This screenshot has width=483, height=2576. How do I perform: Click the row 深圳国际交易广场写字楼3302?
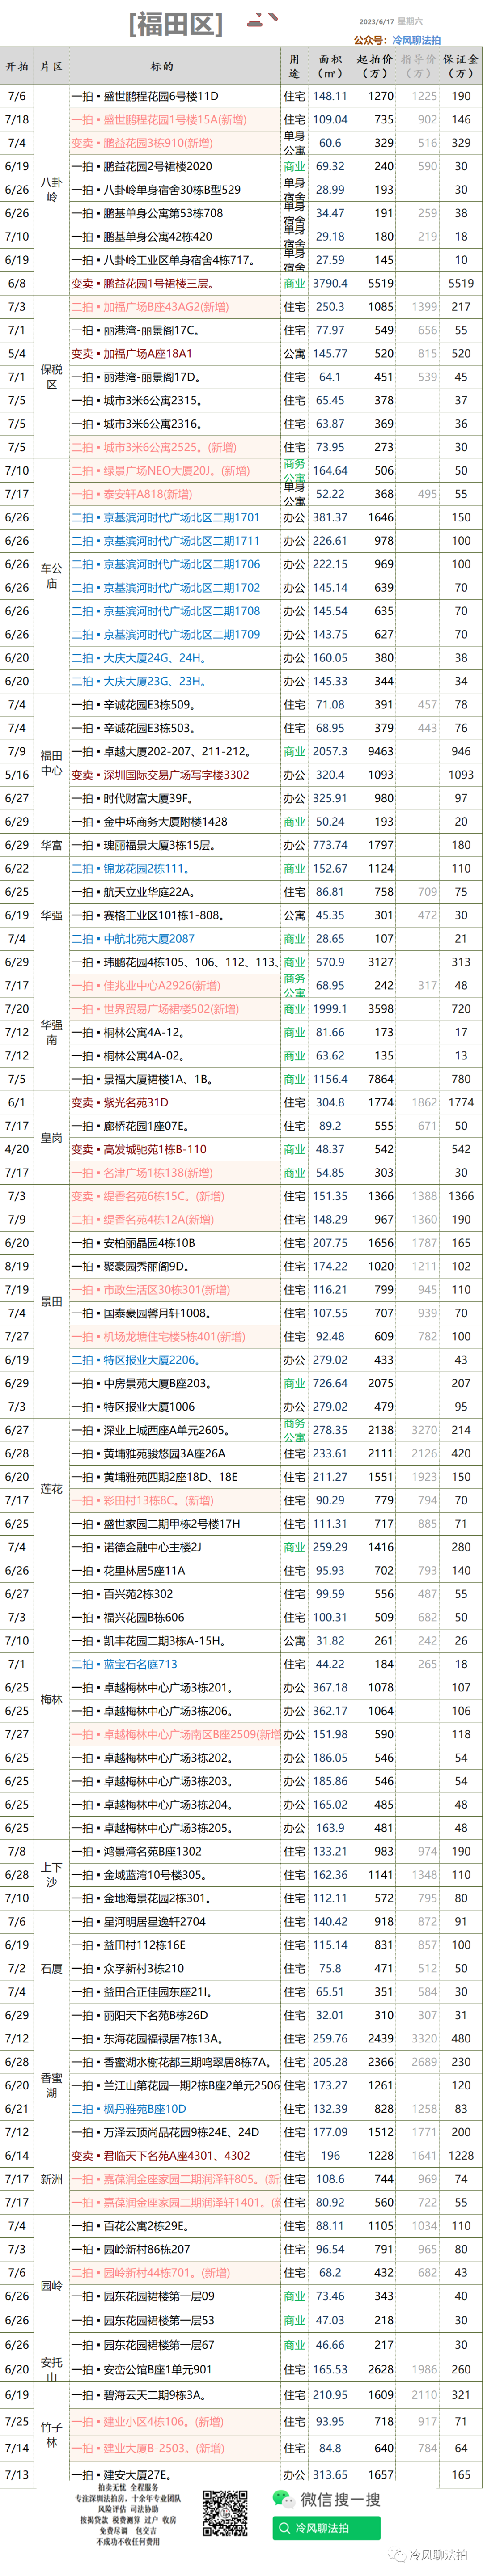(x=241, y=775)
